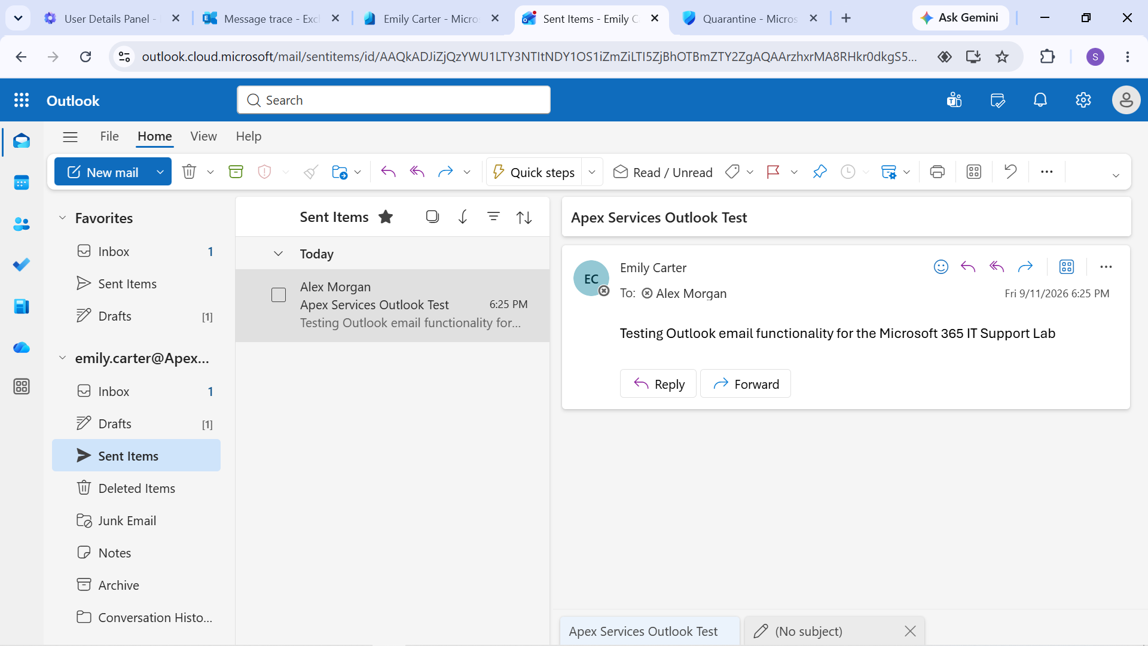Toggle Sent Items favorite star

click(386, 217)
